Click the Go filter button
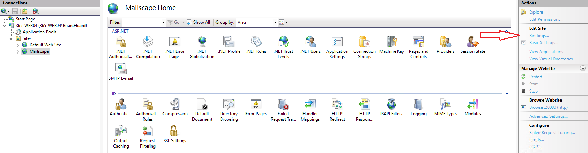Screen dimensions: 588x153 pos(174,22)
